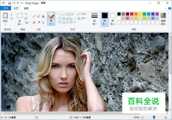Image resolution: width=172 pixels, height=120 pixels.
Task: Collapse the ribbon using the chevron
Action: point(166,8)
